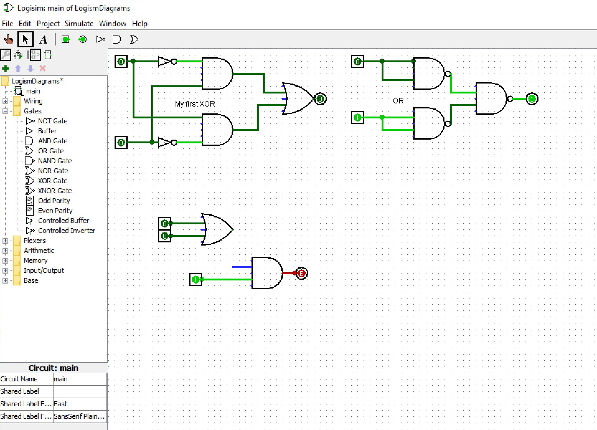
Task: Toggle upper input pin of standalone OR gate
Action: pyautogui.click(x=165, y=223)
